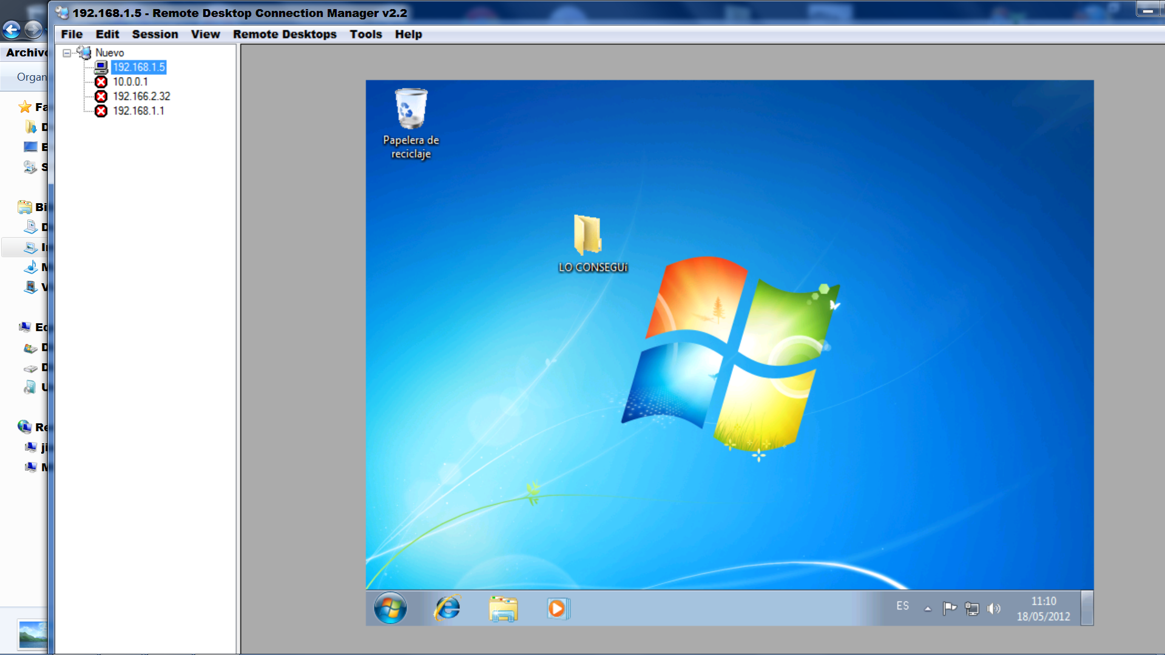Click the remote Windows Start orb
Image resolution: width=1165 pixels, height=655 pixels.
[390, 608]
